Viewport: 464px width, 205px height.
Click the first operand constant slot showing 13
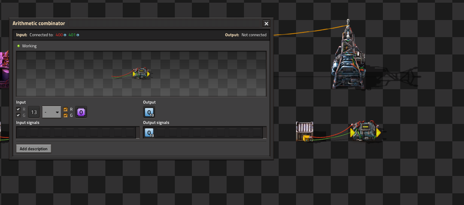[34, 112]
